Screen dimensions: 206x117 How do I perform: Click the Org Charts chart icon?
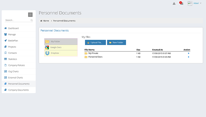(x=6, y=71)
